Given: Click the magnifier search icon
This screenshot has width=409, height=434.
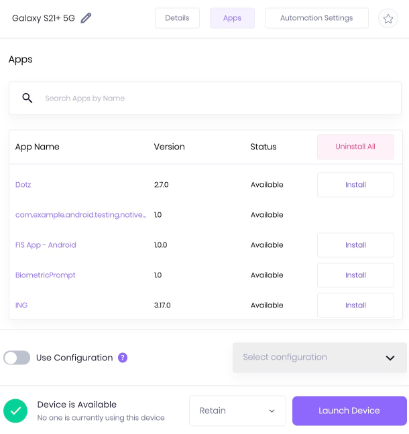Looking at the screenshot, I should [x=27, y=98].
